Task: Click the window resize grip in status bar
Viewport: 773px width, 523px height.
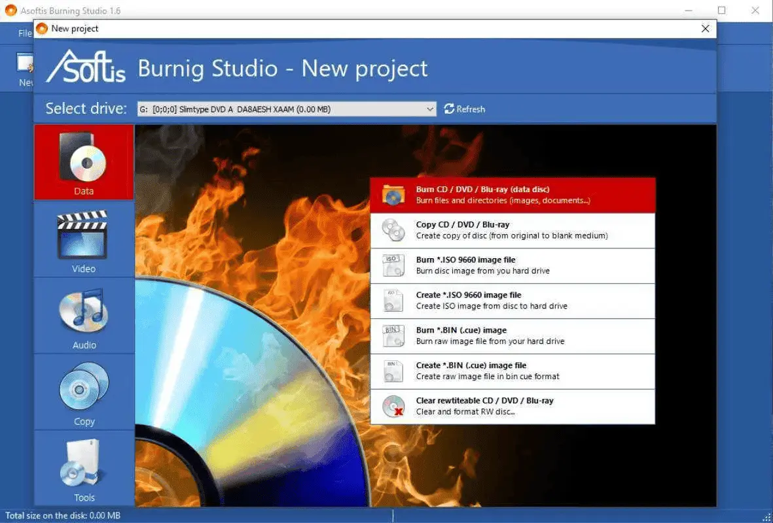Action: coord(766,516)
